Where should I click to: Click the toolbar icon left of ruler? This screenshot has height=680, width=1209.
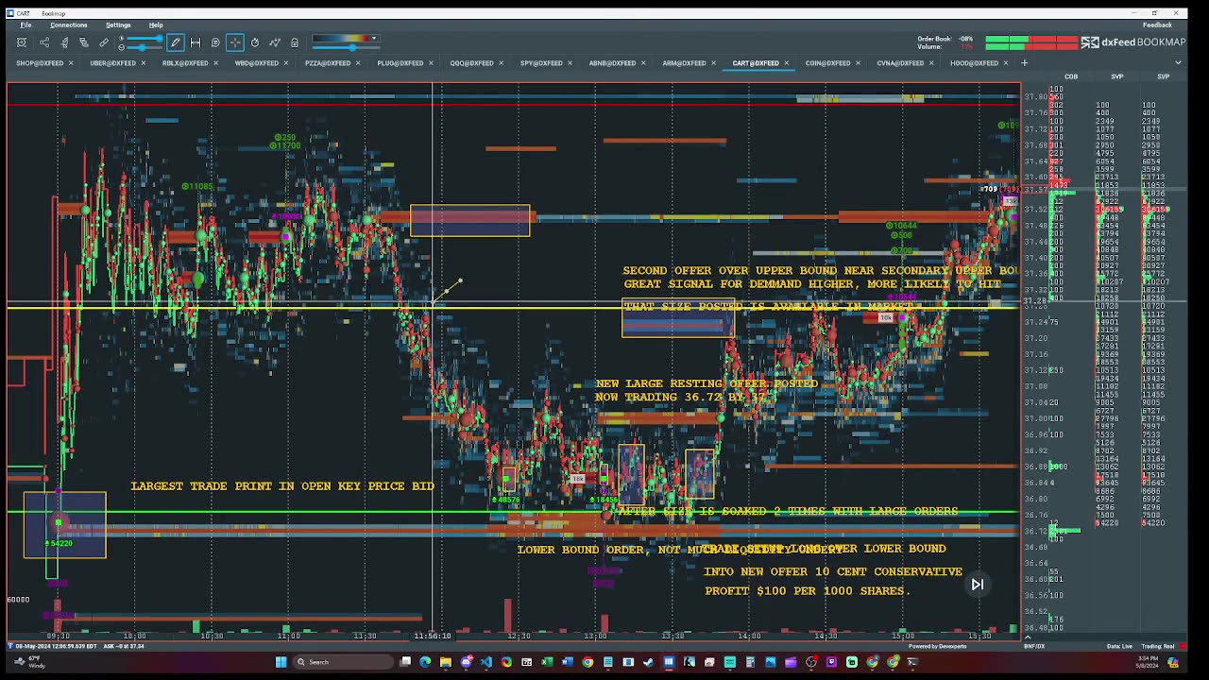[x=84, y=42]
